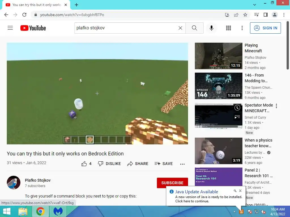Viewport: 290px width, 217px height.
Task: Click the page vertical scrollbar
Action: point(288,45)
